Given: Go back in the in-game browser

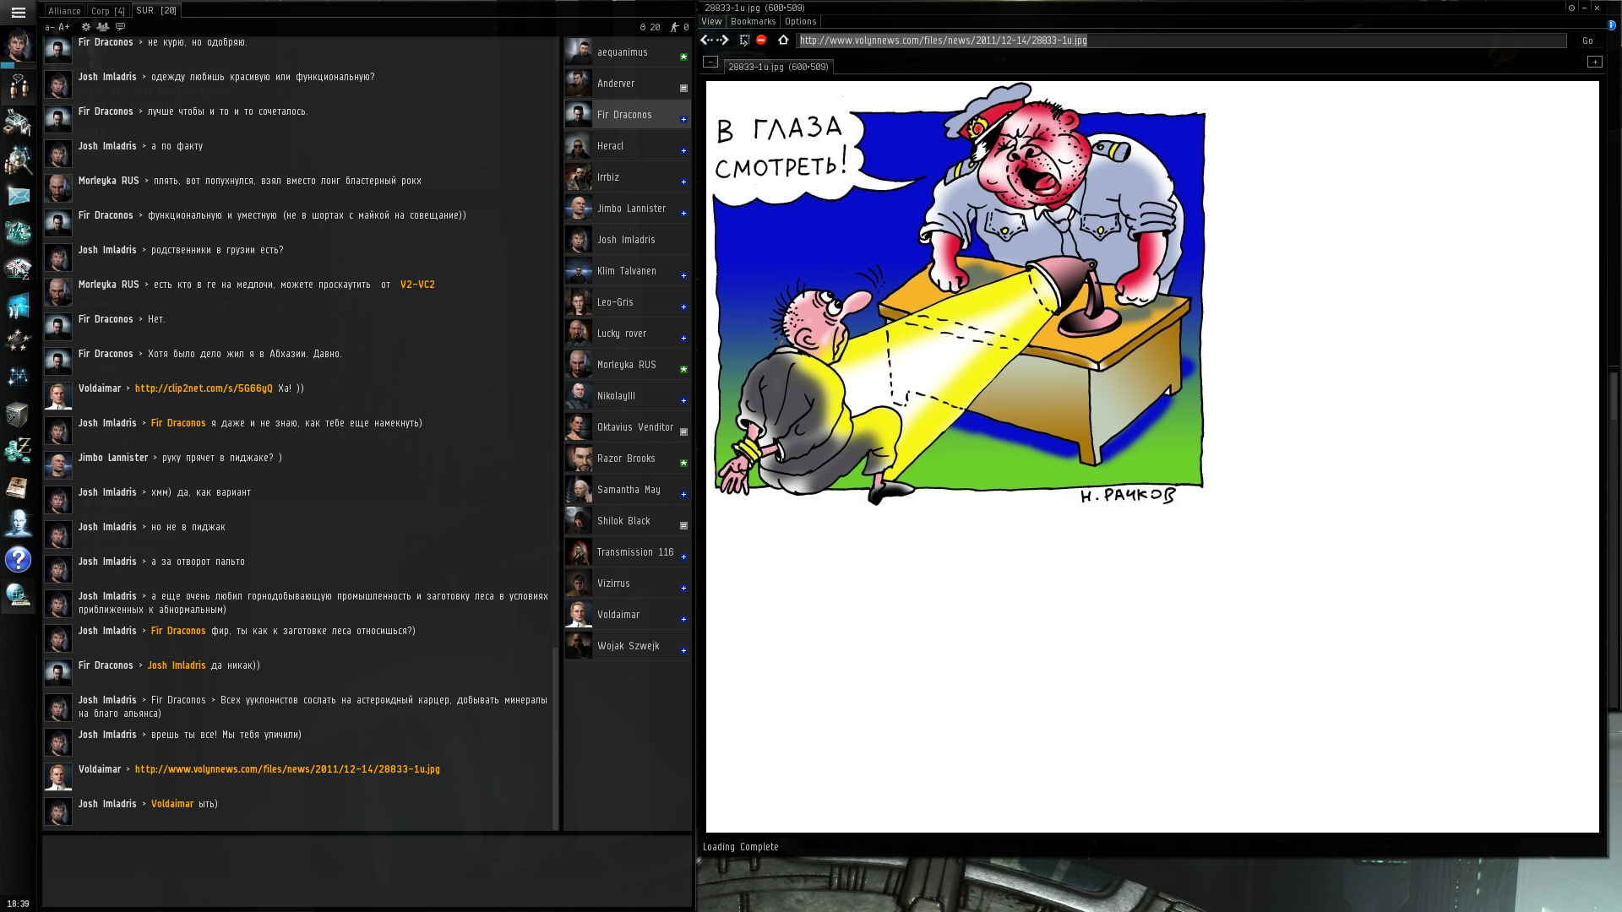Looking at the screenshot, I should (x=705, y=41).
